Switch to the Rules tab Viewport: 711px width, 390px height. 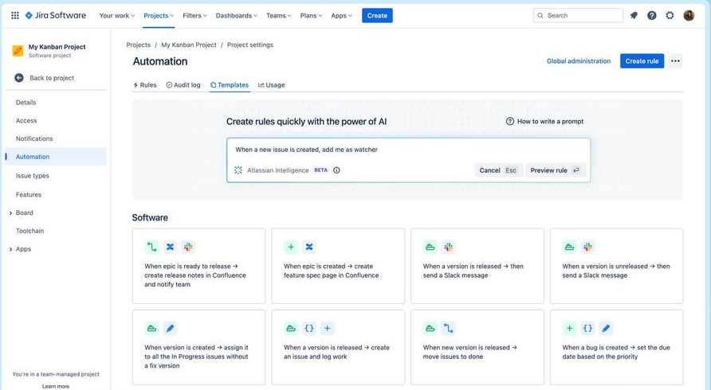click(144, 84)
